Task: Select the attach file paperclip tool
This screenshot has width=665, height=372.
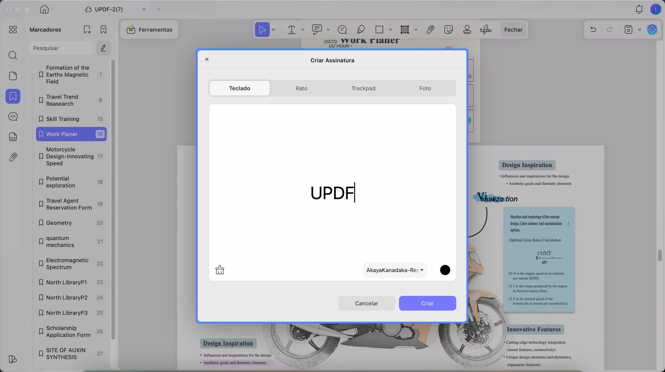Action: 430,30
